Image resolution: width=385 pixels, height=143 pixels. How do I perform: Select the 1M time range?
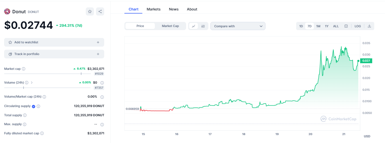click(318, 26)
